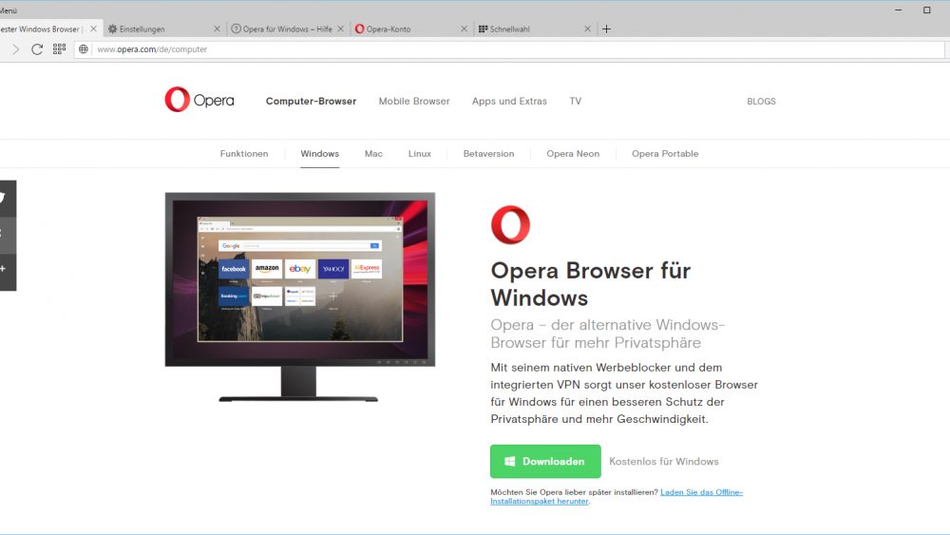The width and height of the screenshot is (950, 535).
Task: Click the large red Opera logo above the heading
Action: pyautogui.click(x=510, y=225)
